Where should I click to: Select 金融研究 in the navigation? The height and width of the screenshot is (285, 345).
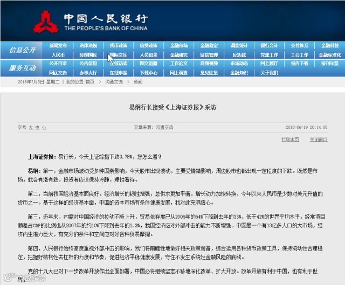(x=179, y=55)
